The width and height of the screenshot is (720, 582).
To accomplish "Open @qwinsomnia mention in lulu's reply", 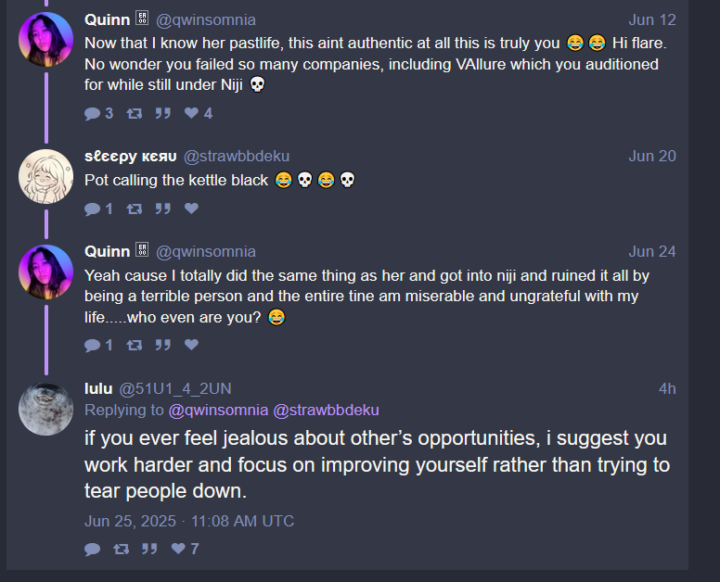I will 218,410.
